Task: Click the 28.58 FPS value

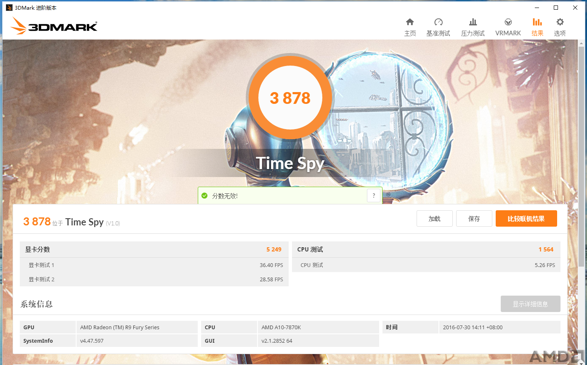Action: 271,279
